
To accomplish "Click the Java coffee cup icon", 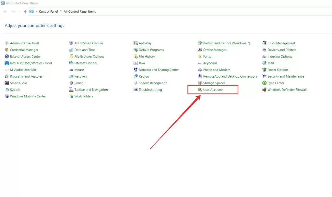I will pyautogui.click(x=136, y=63).
